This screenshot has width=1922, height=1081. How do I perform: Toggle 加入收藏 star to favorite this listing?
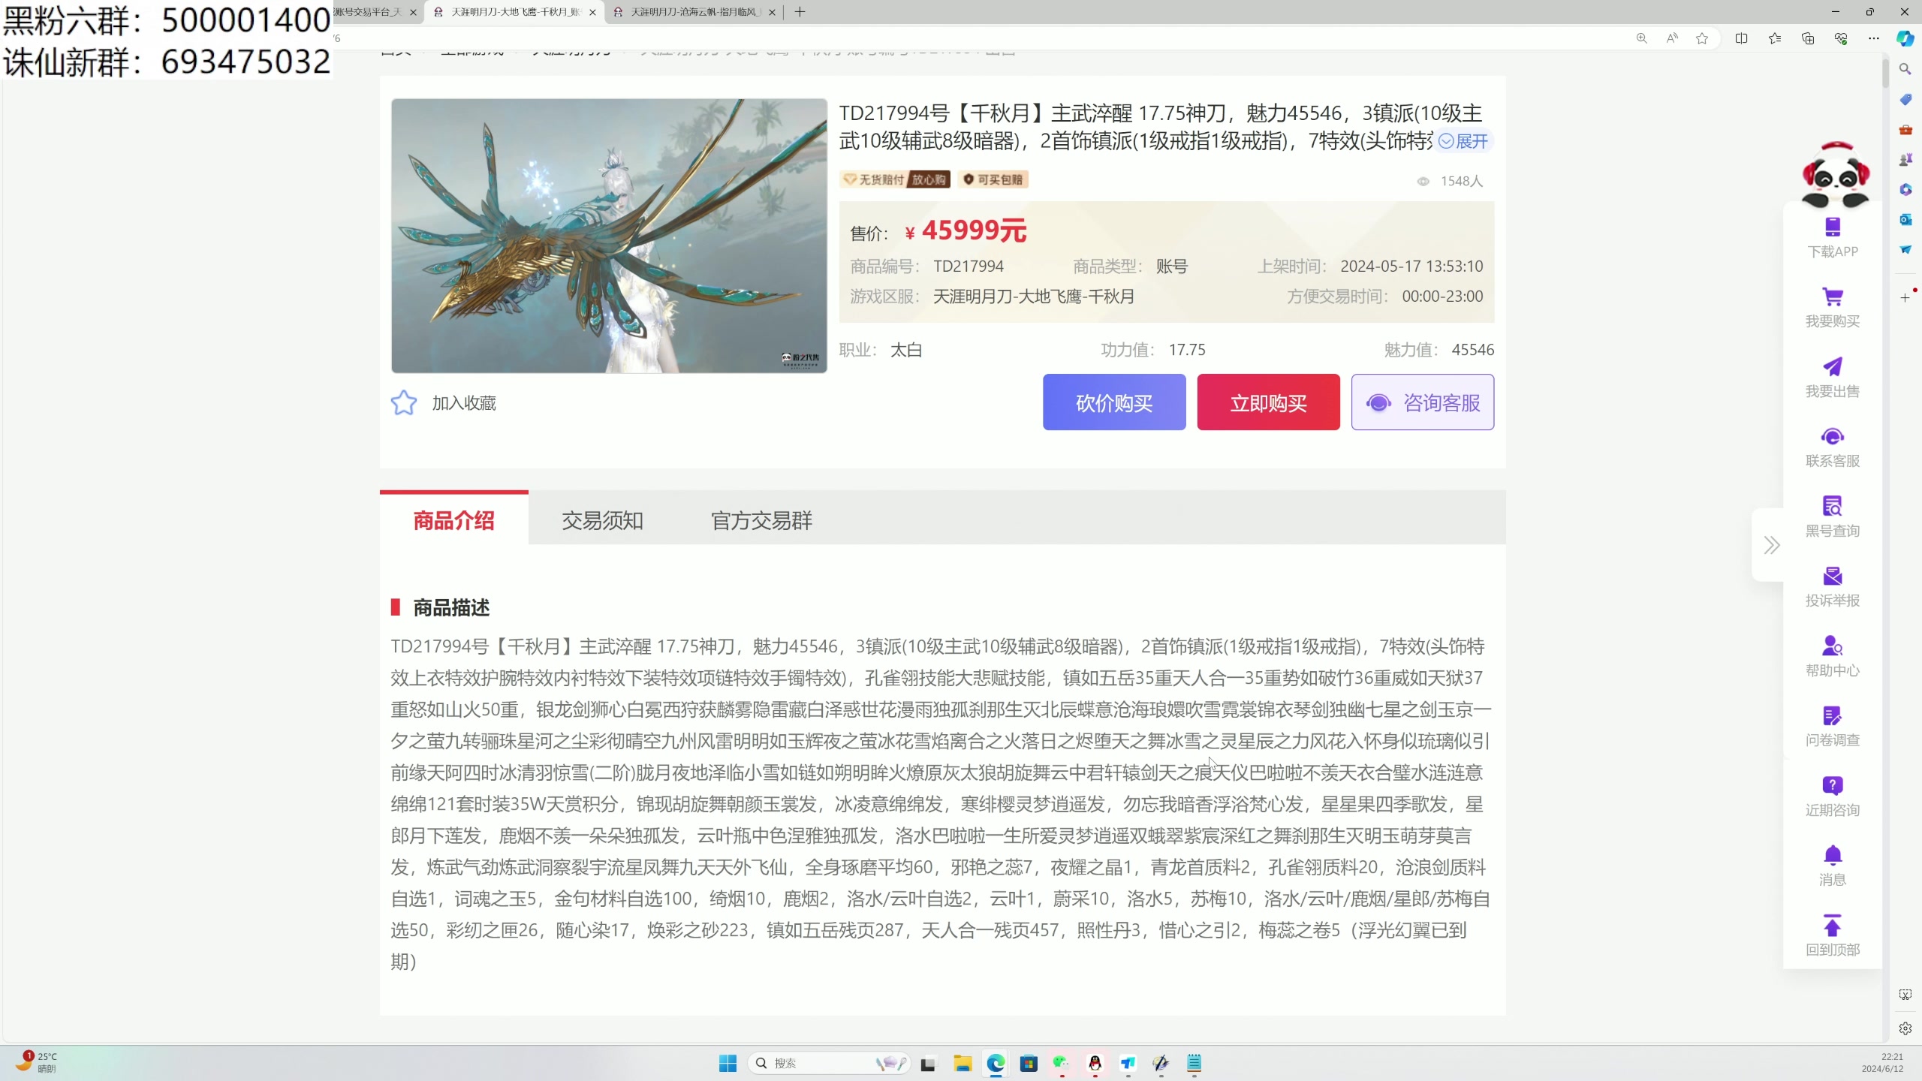click(404, 402)
